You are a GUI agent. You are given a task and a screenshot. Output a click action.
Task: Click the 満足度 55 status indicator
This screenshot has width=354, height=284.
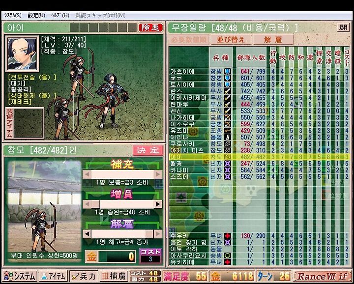185,276
